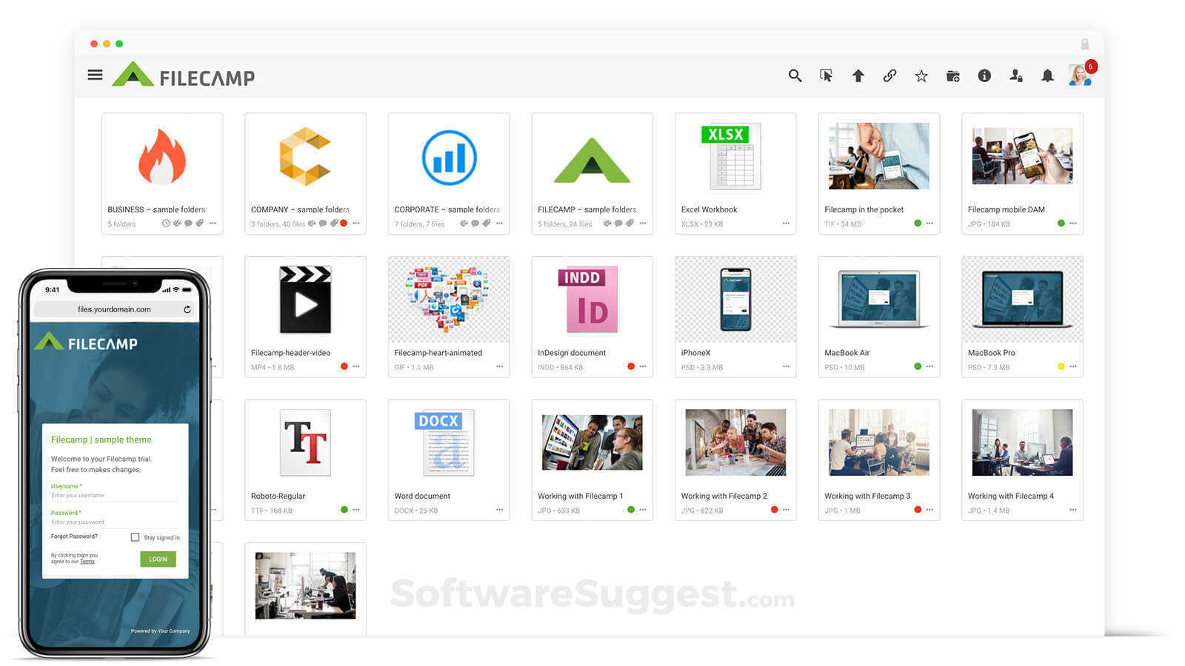The width and height of the screenshot is (1185, 666).
Task: Open the user account avatar menu
Action: pyautogui.click(x=1078, y=76)
